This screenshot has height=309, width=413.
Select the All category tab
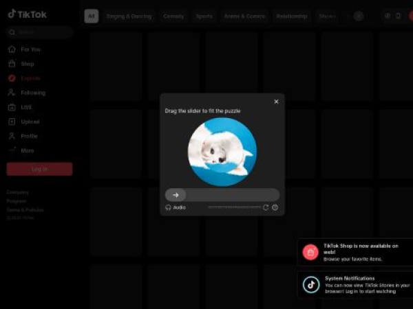point(92,16)
